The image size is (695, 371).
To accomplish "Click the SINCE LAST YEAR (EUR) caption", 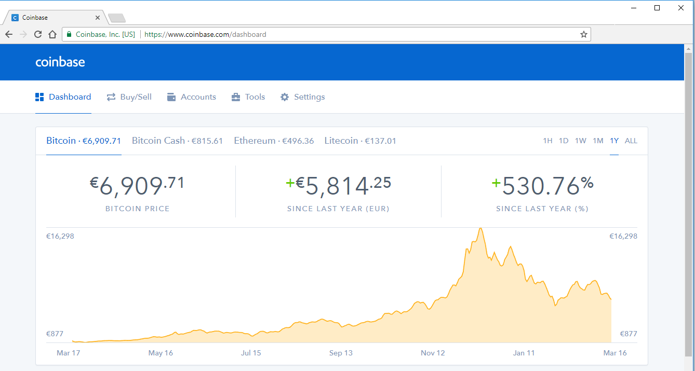I will pyautogui.click(x=338, y=209).
